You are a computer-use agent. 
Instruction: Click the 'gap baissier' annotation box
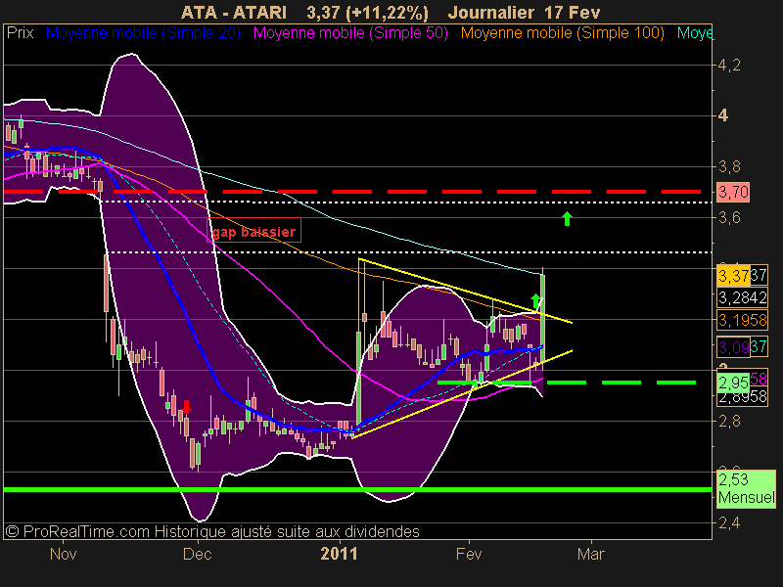[x=253, y=232]
